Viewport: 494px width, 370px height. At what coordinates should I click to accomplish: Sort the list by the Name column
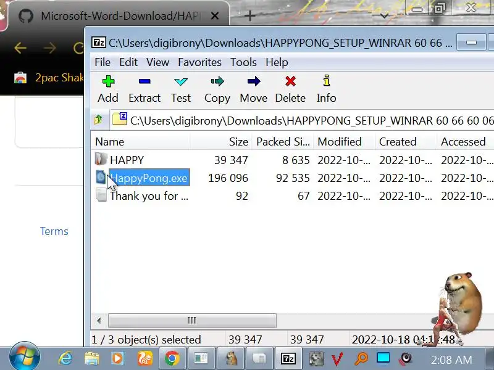click(x=140, y=142)
